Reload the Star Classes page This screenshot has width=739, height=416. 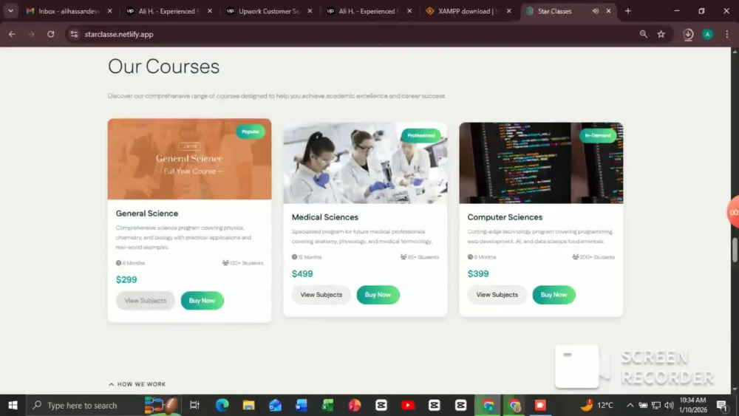(50, 34)
